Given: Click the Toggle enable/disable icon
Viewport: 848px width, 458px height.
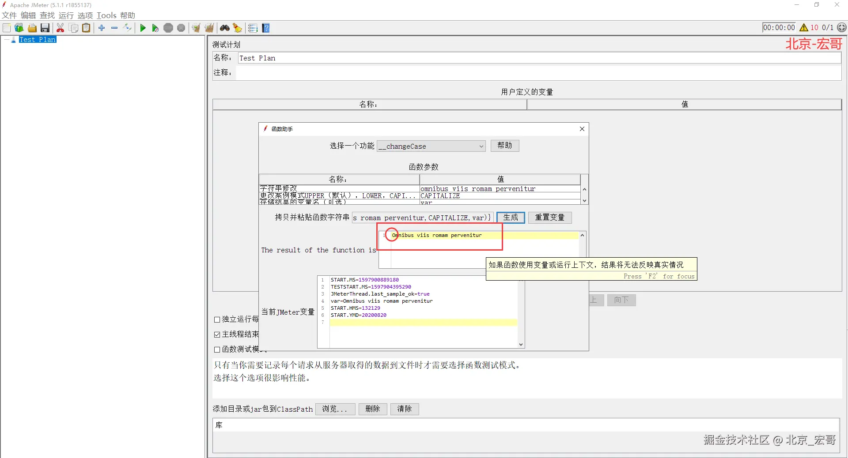Looking at the screenshot, I should click(127, 28).
